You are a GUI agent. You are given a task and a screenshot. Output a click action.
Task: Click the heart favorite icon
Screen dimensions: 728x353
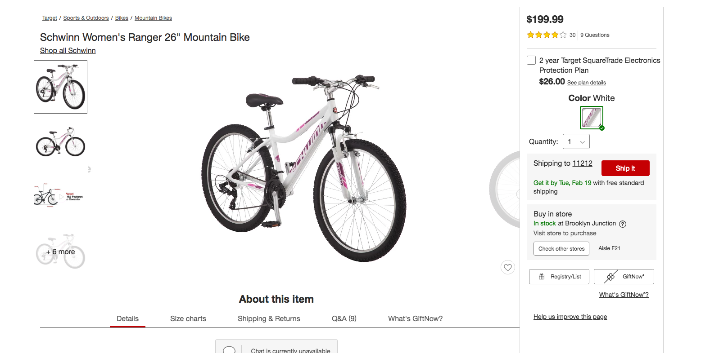coord(507,267)
